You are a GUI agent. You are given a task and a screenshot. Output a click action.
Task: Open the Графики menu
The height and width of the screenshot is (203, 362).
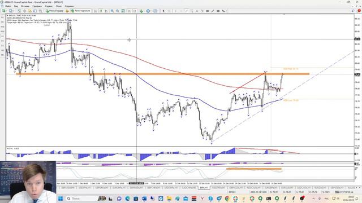click(37, 6)
